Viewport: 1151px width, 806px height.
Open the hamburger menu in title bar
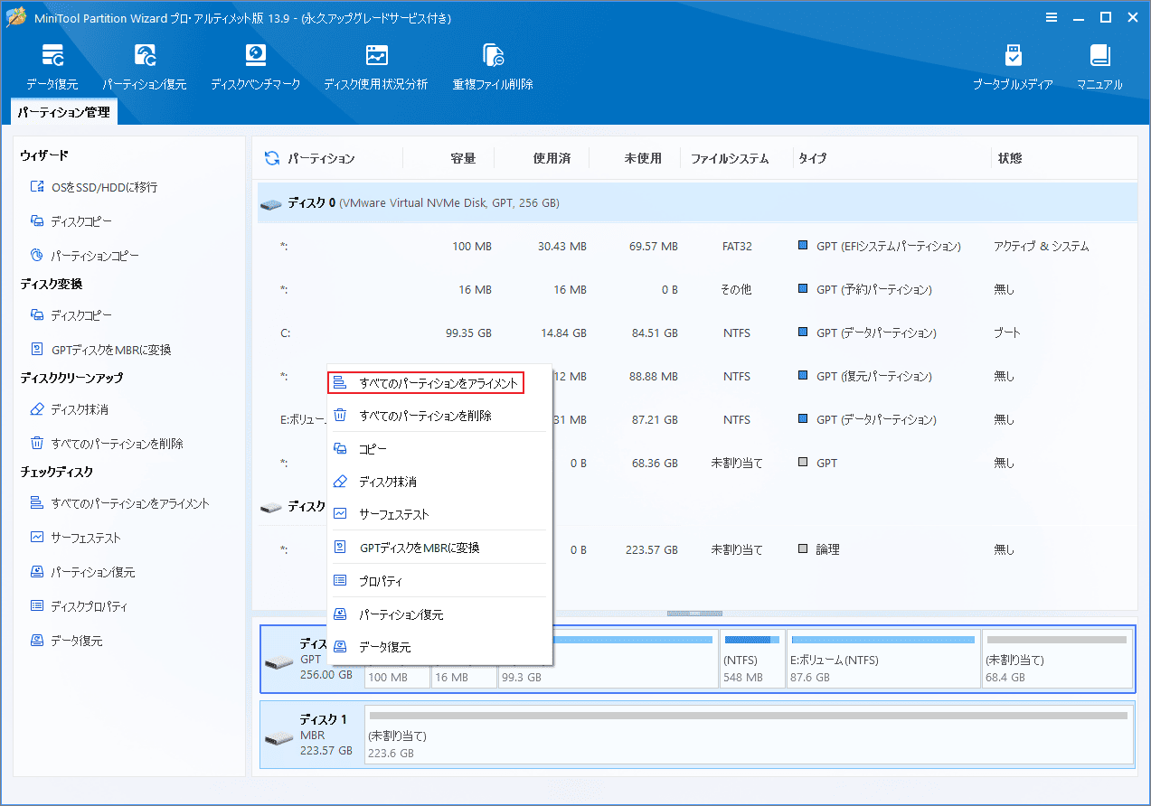coord(1052,17)
